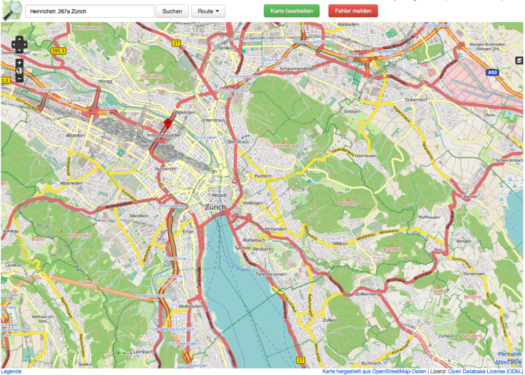The image size is (525, 375).
Task: Click the Fehler melden red button
Action: 353,11
